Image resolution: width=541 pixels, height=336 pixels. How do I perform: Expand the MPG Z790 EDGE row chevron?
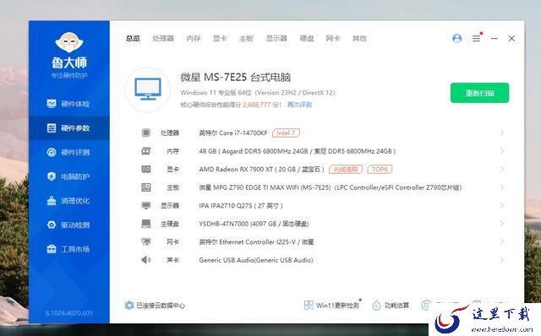click(x=502, y=187)
